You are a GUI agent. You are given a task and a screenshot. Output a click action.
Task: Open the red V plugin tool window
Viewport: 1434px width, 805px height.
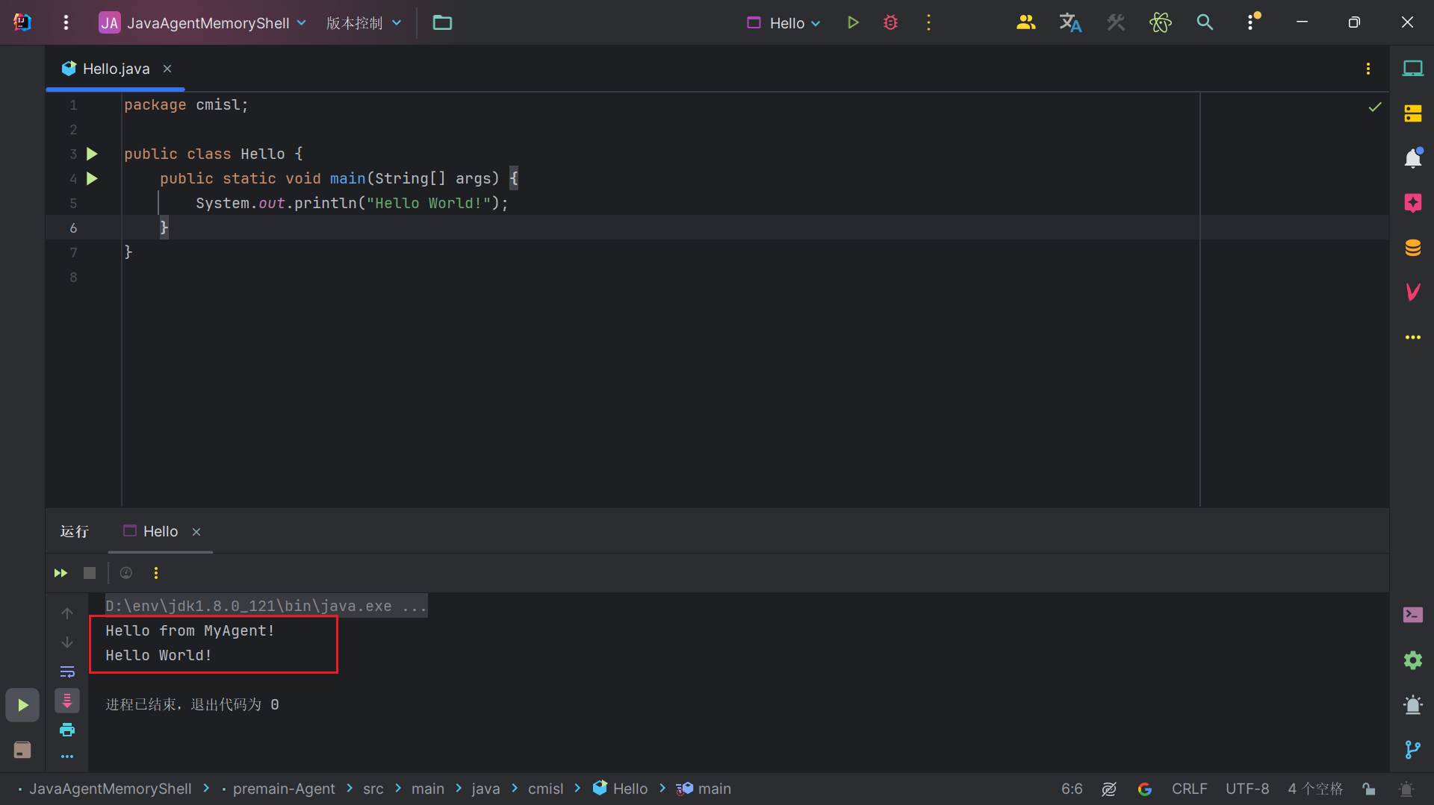[x=1412, y=292]
